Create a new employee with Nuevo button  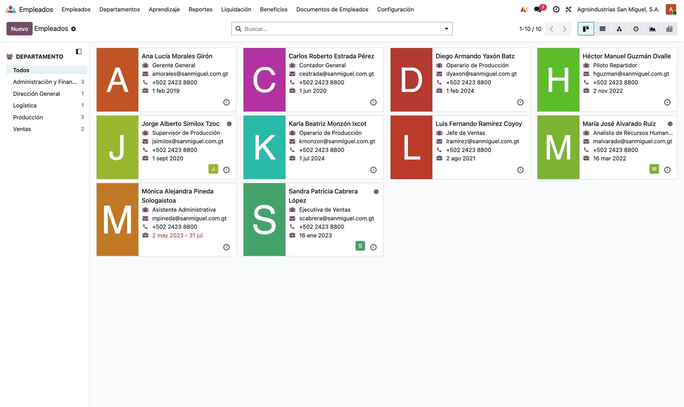19,29
